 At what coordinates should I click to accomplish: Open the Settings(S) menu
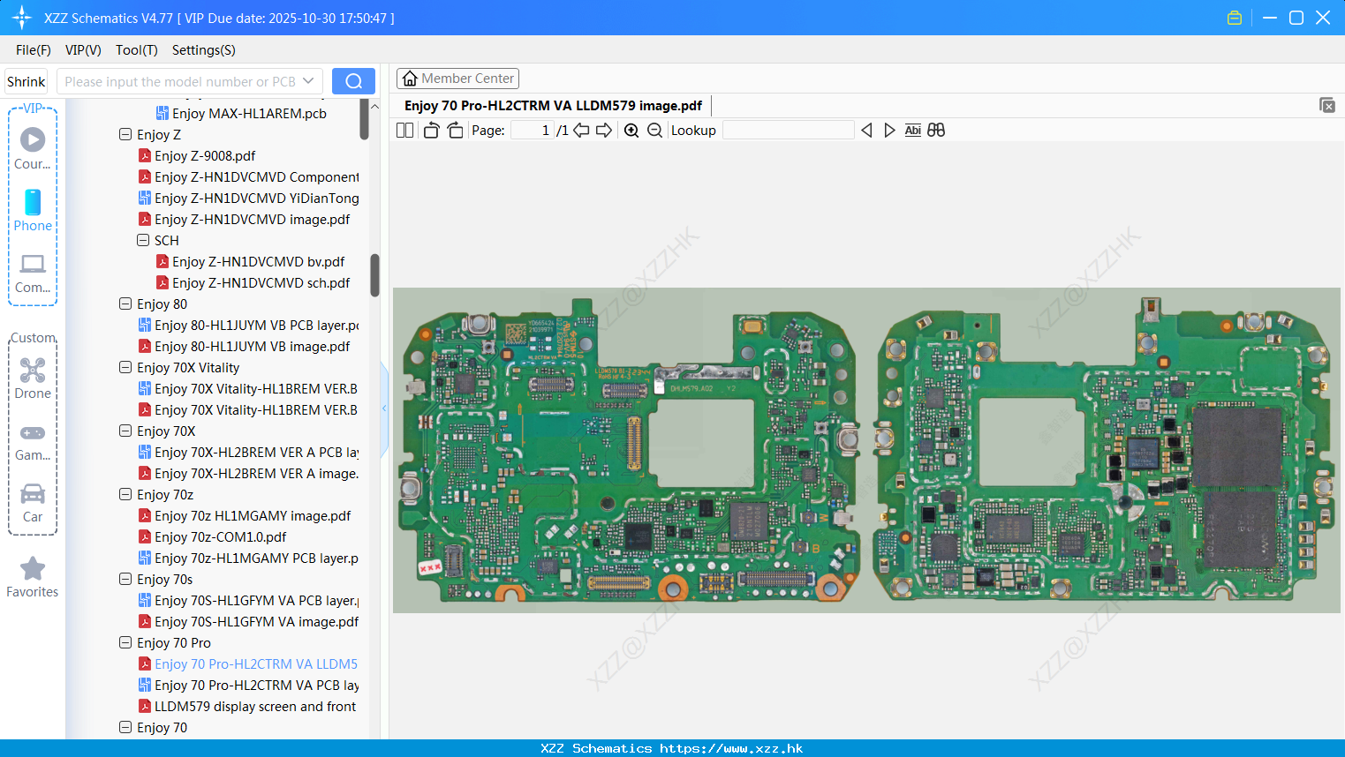tap(204, 50)
